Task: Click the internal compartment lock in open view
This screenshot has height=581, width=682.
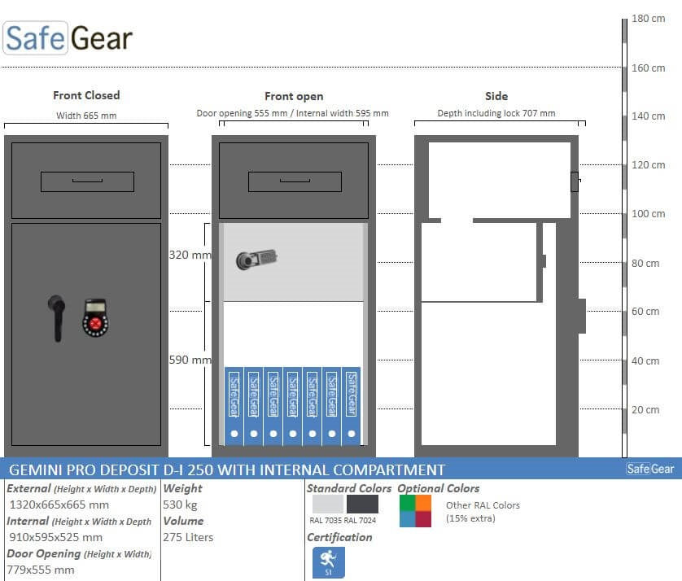Action: (256, 260)
